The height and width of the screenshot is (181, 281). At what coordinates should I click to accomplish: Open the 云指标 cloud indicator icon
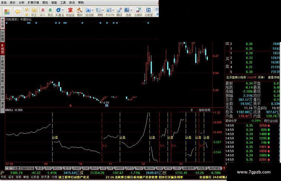click(x=138, y=12)
